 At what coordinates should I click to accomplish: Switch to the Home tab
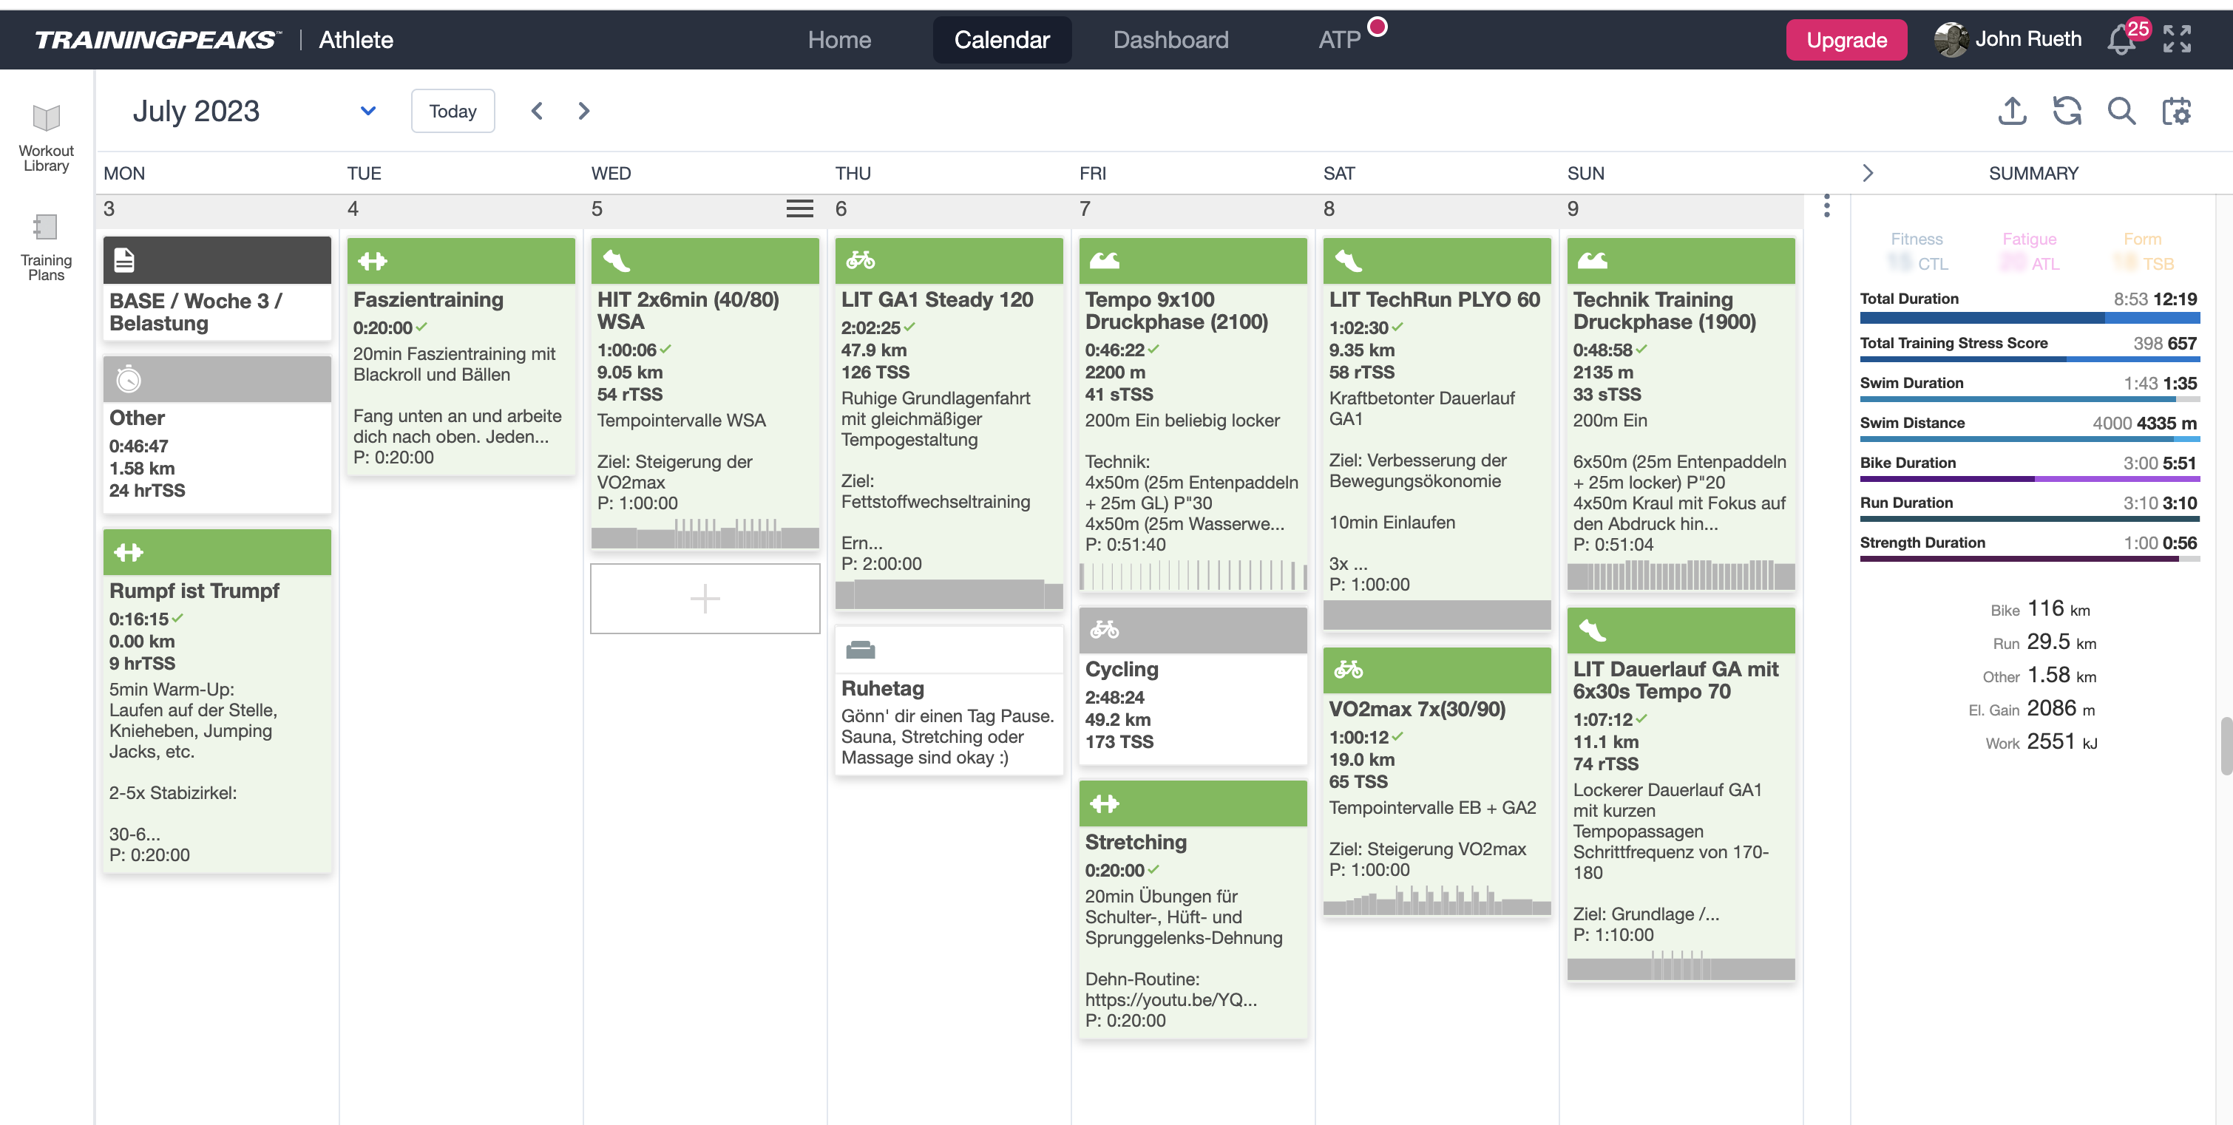tap(839, 40)
